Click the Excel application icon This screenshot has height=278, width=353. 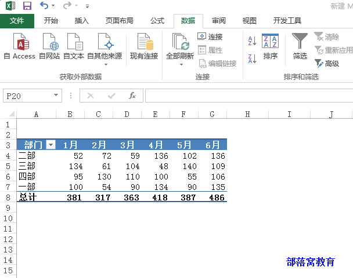[x=10, y=6]
